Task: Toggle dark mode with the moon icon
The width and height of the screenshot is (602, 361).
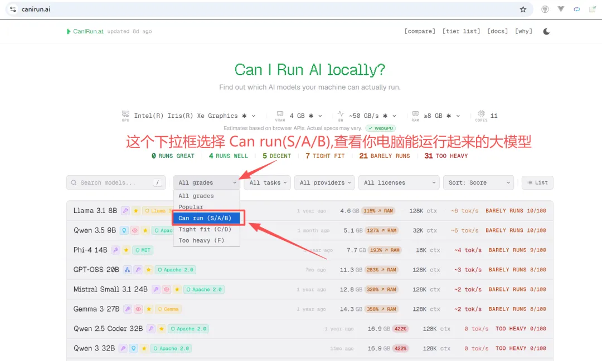Action: coord(546,31)
